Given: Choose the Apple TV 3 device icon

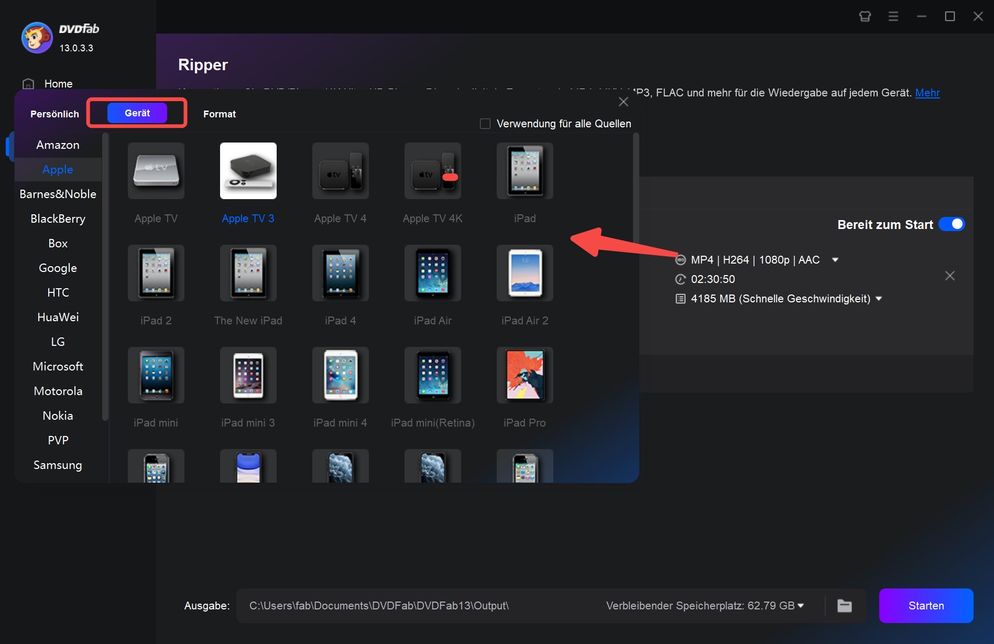Looking at the screenshot, I should 248,171.
